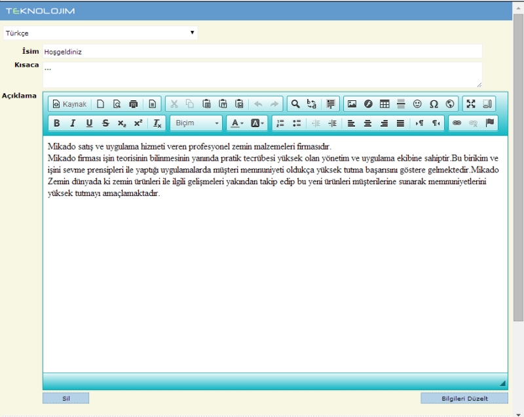Click the editor resize handle in the bottom corner
Screen dimensions: 524x417
pyautogui.click(x=502, y=384)
